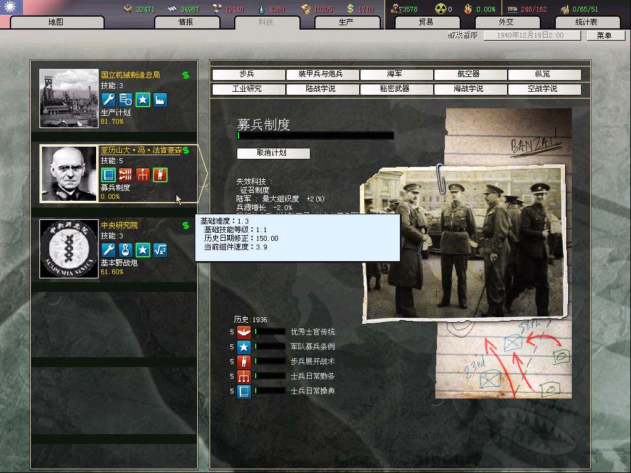
Task: Click the 优秀士官传统 component progress bar
Action: tap(270, 332)
